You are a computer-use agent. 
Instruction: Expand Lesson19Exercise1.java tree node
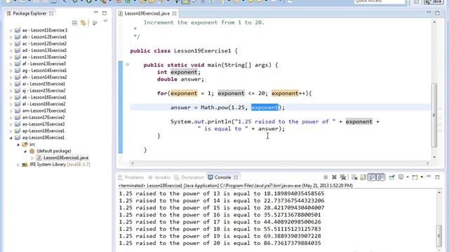click(x=32, y=158)
